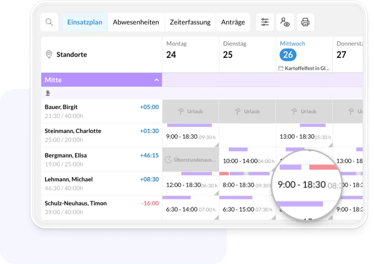Click the clock icon of Überstundenausgleich
The height and width of the screenshot is (264, 374).
pyautogui.click(x=168, y=160)
